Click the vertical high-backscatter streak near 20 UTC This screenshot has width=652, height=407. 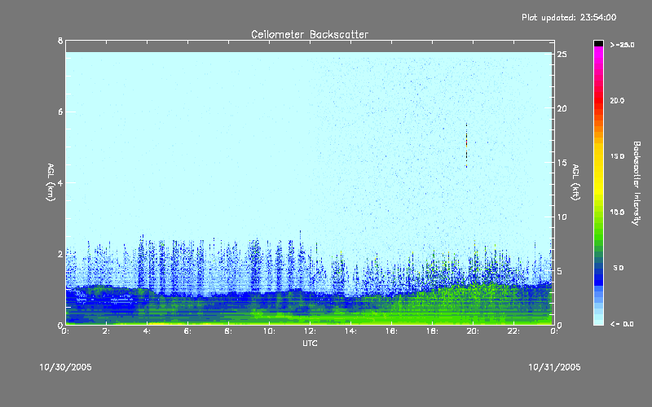466,146
